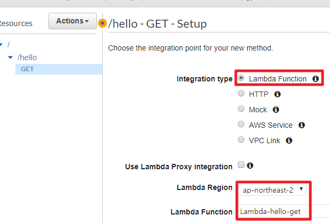Select the HTTP integration type
The width and height of the screenshot is (330, 223).
[x=241, y=93]
